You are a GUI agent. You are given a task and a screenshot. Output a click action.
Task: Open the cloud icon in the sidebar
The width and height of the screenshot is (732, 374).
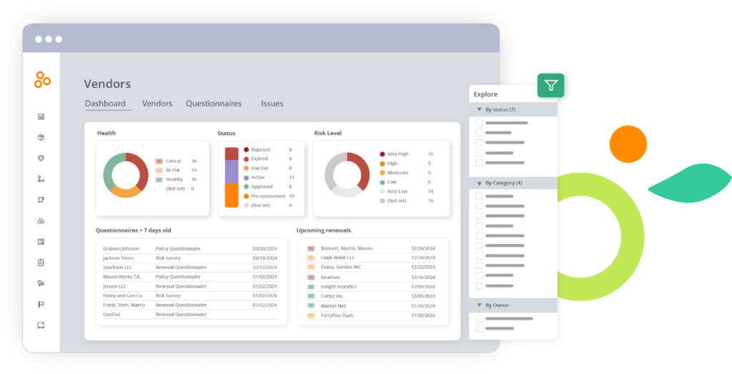pos(41,221)
